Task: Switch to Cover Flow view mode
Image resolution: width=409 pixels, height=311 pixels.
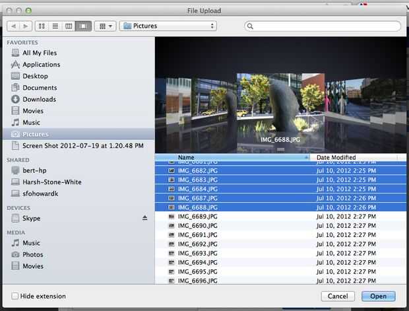Action: pos(83,26)
